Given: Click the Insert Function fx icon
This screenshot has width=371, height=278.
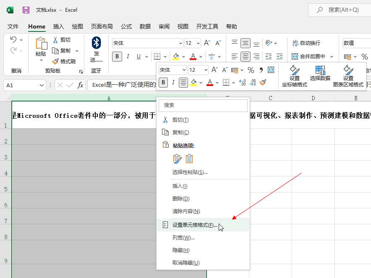Looking at the screenshot, I should (x=80, y=85).
